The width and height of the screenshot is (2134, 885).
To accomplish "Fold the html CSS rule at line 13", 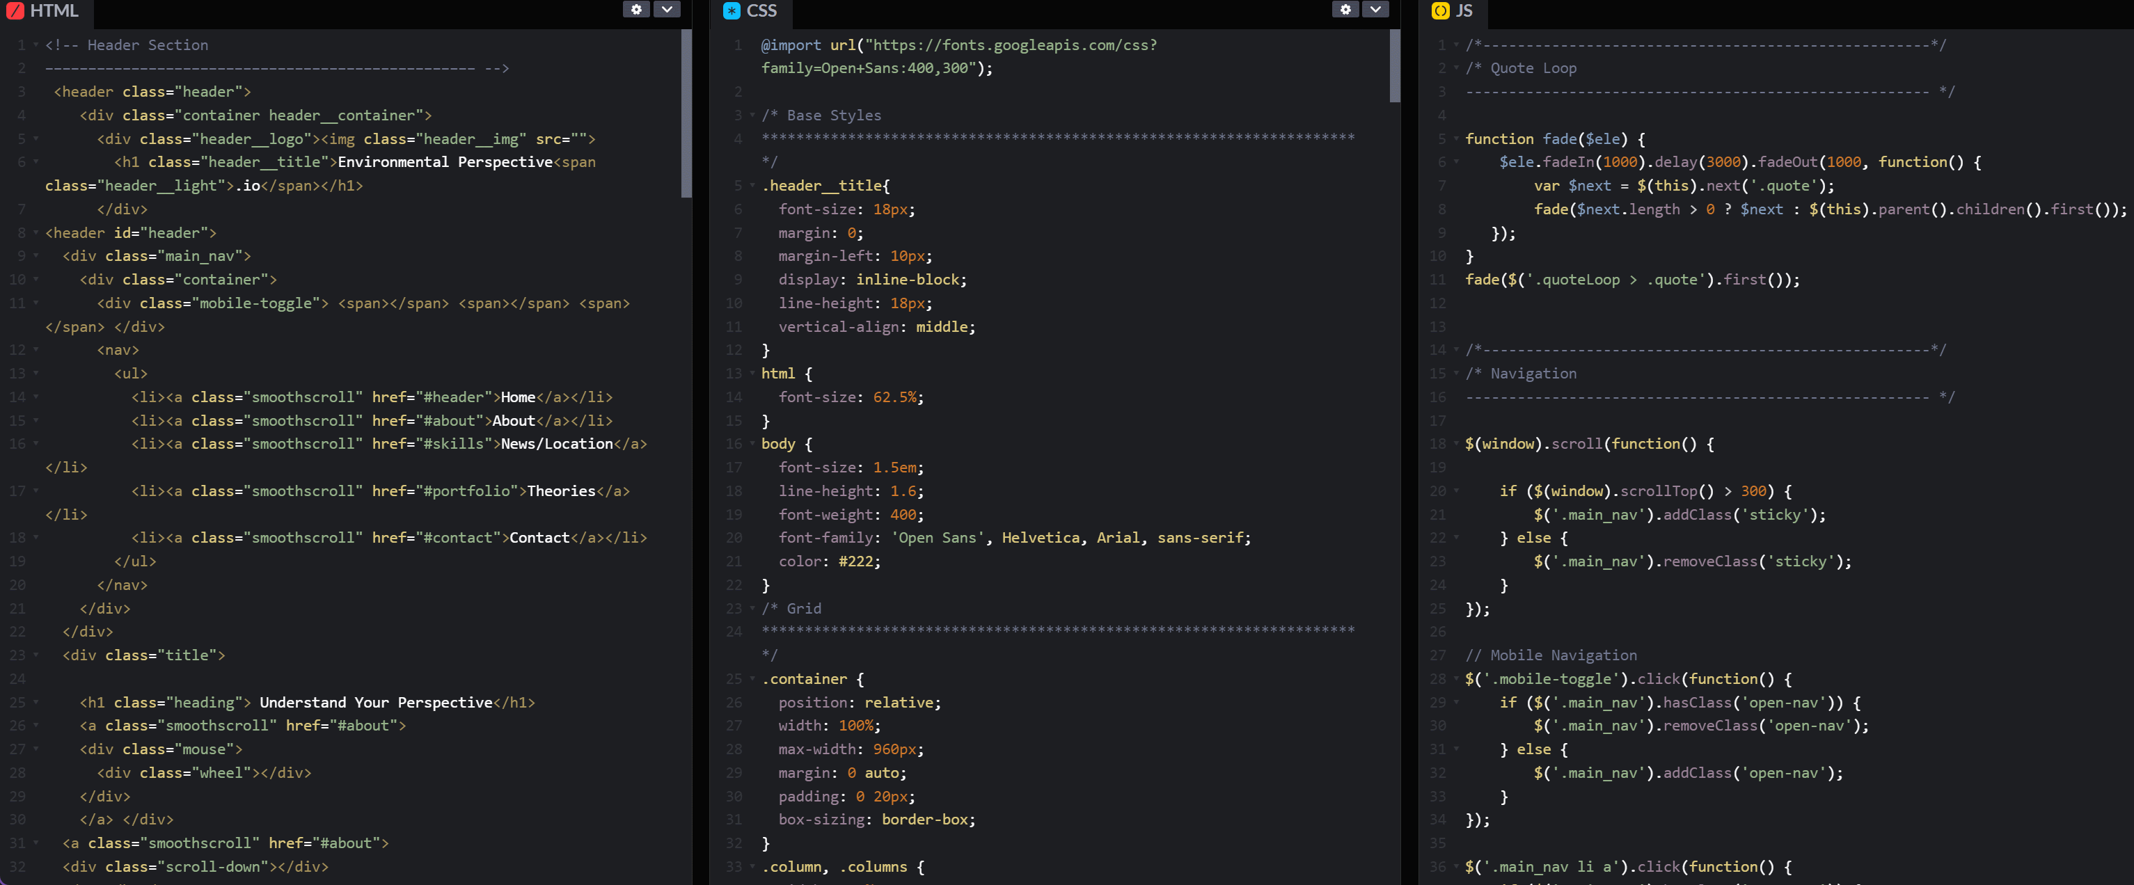I will 752,374.
